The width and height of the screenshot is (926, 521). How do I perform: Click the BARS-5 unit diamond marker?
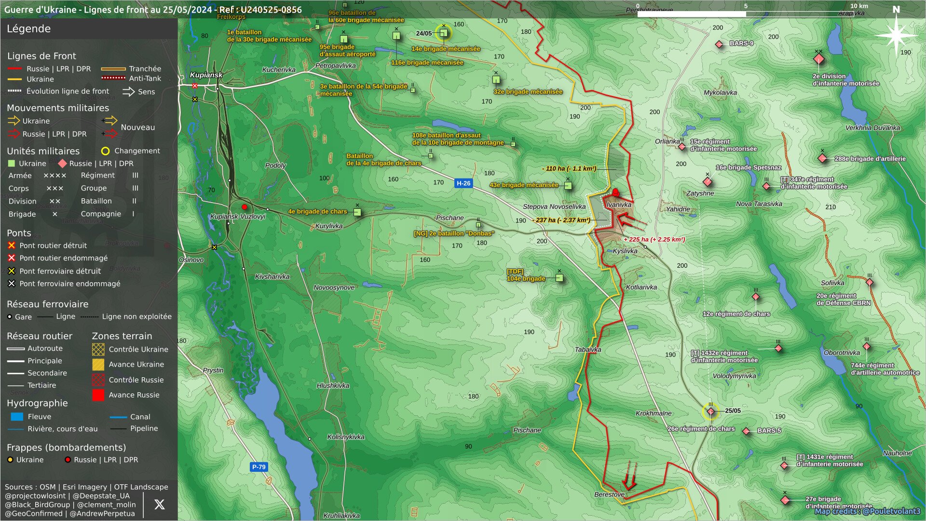point(747,431)
